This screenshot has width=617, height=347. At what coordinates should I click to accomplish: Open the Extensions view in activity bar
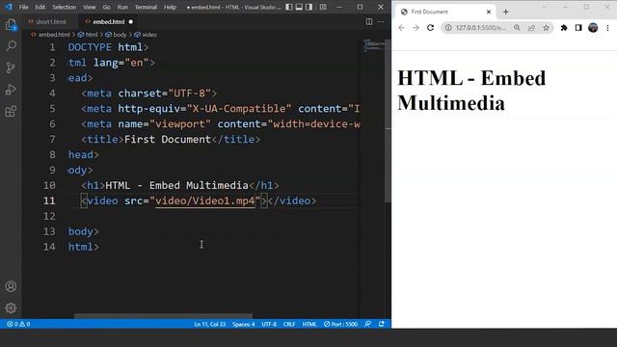[11, 112]
